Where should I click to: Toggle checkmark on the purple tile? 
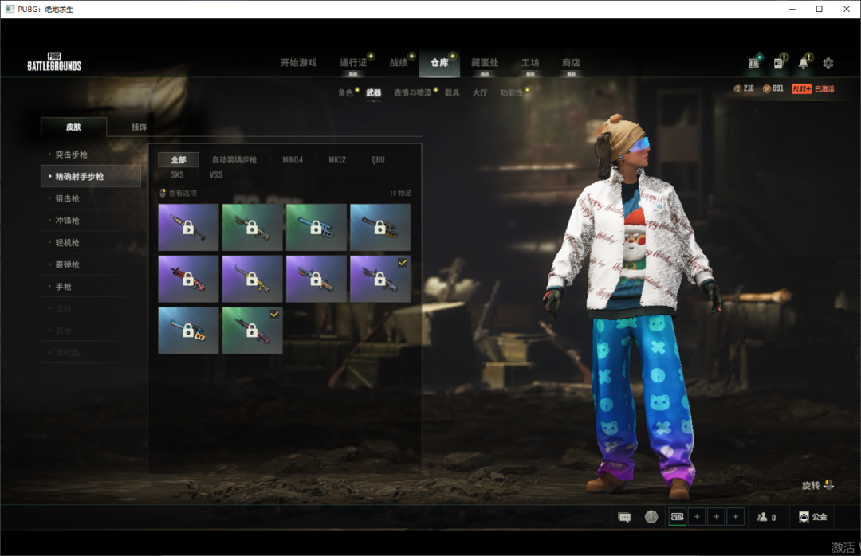click(x=403, y=263)
